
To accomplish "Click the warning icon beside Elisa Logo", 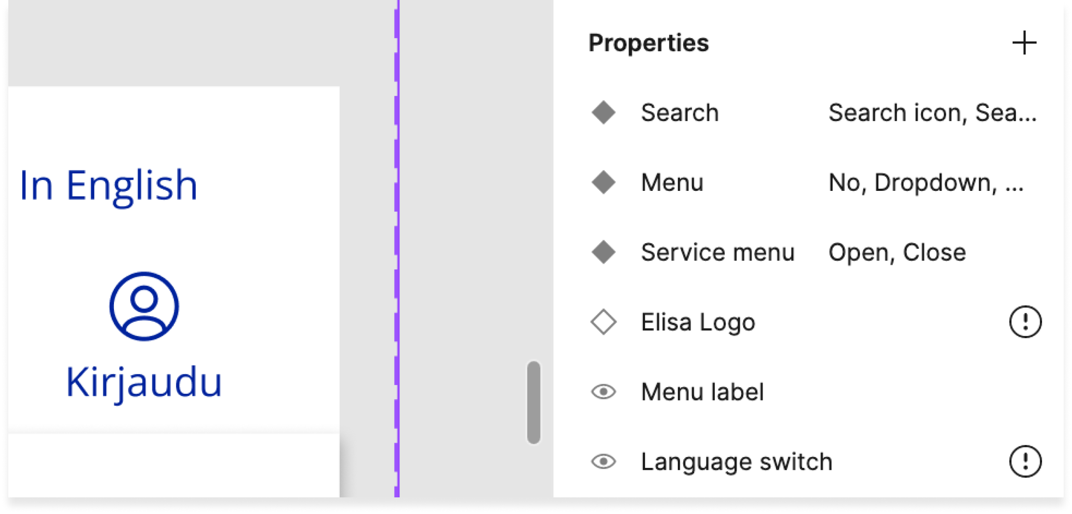I will pos(1025,322).
